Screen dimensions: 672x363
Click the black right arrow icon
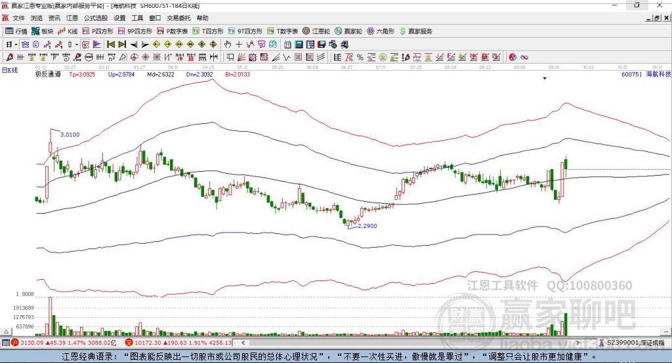click(145, 45)
